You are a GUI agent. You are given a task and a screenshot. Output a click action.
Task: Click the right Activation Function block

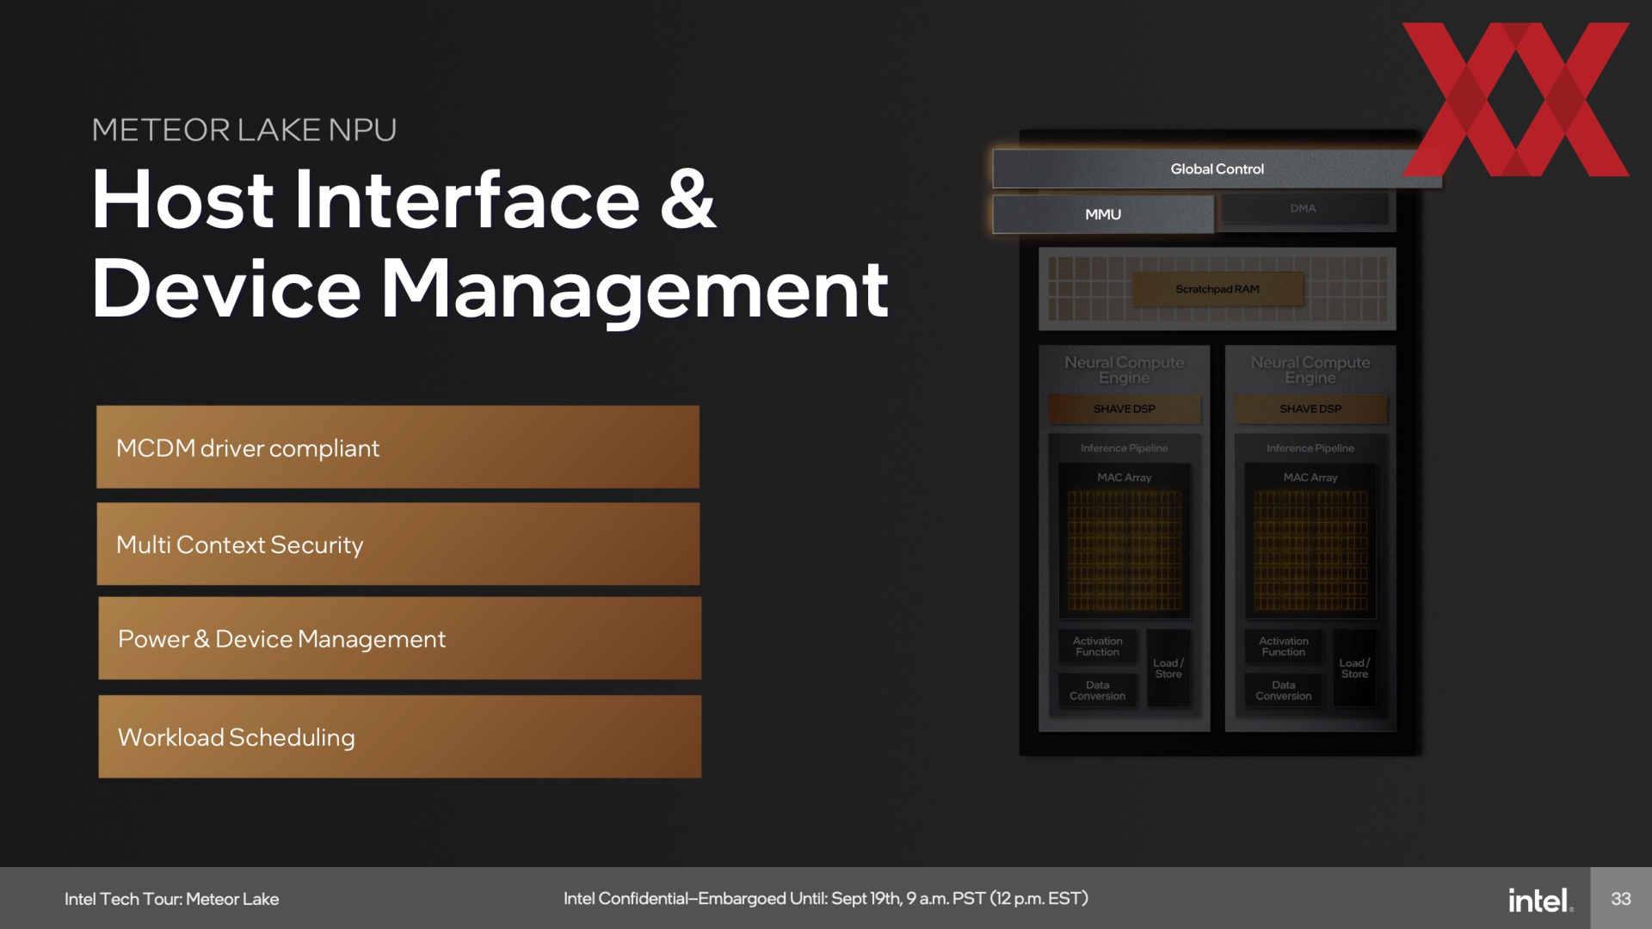1284,647
